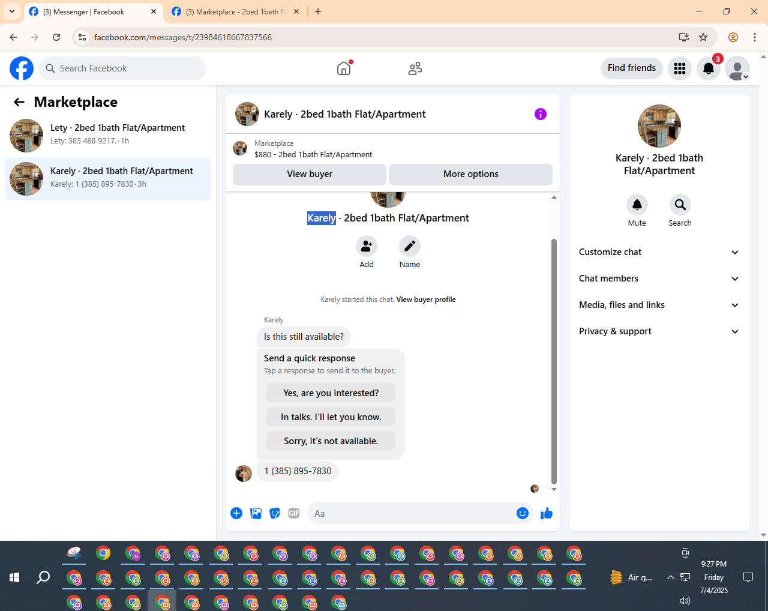The height and width of the screenshot is (611, 768).
Task: Open the Windows Start menu
Action: tap(14, 577)
